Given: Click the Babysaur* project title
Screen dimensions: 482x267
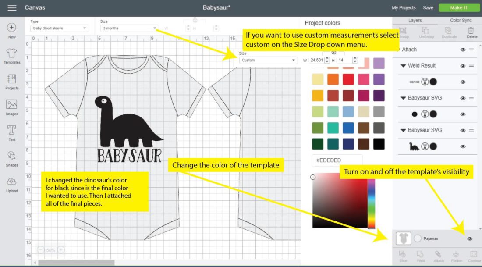Looking at the screenshot, I should [x=217, y=8].
